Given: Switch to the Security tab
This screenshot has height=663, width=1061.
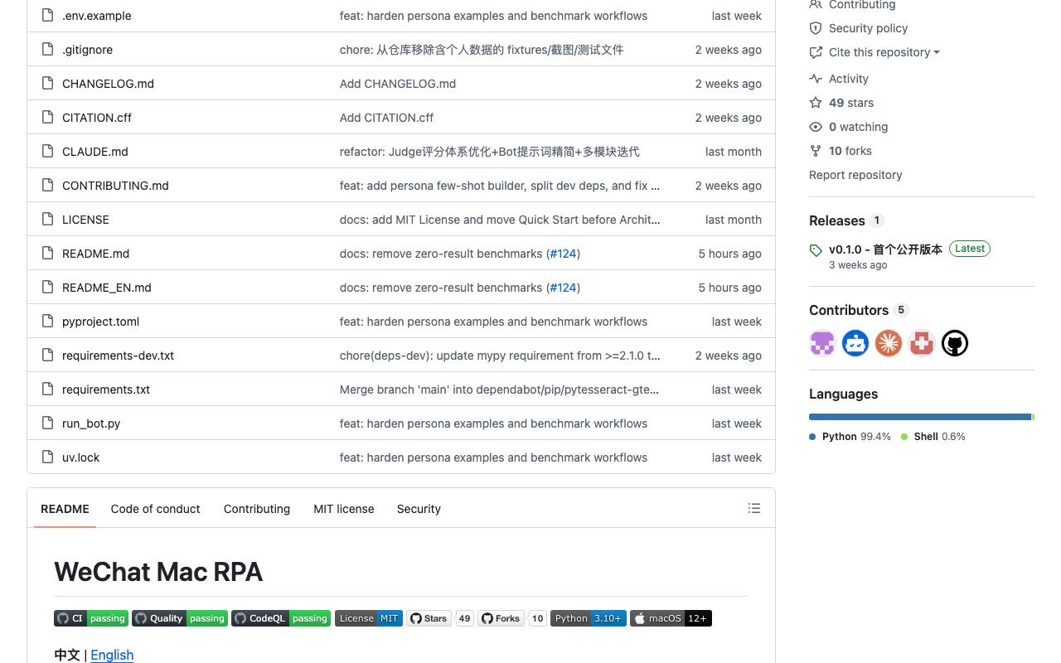Looking at the screenshot, I should [419, 509].
